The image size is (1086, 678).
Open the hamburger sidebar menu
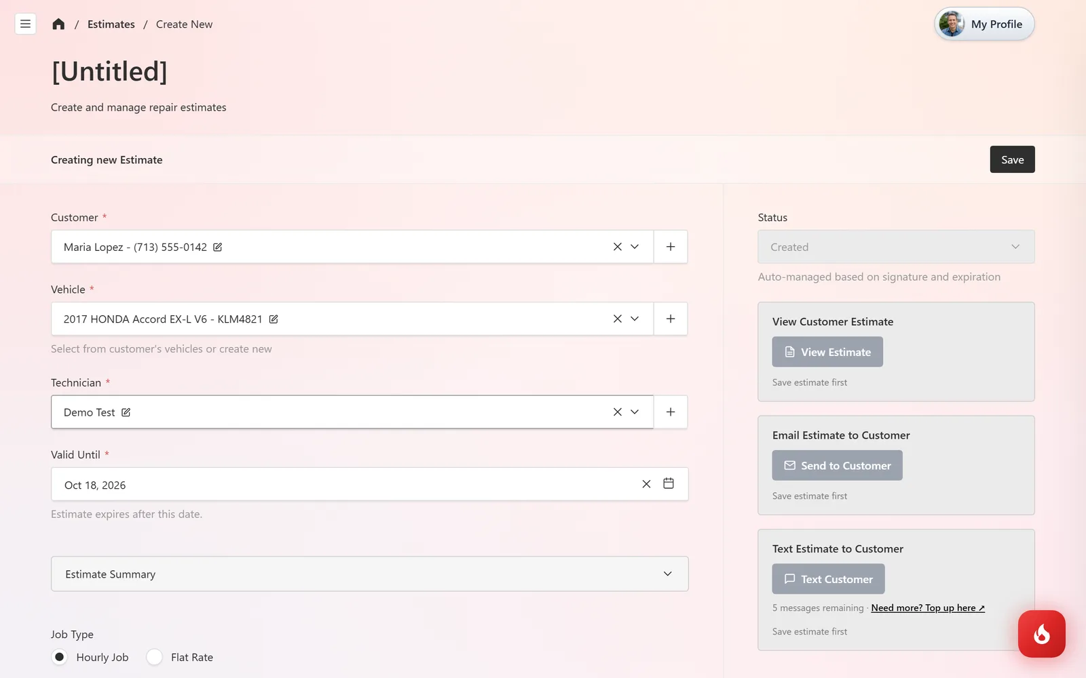(25, 24)
